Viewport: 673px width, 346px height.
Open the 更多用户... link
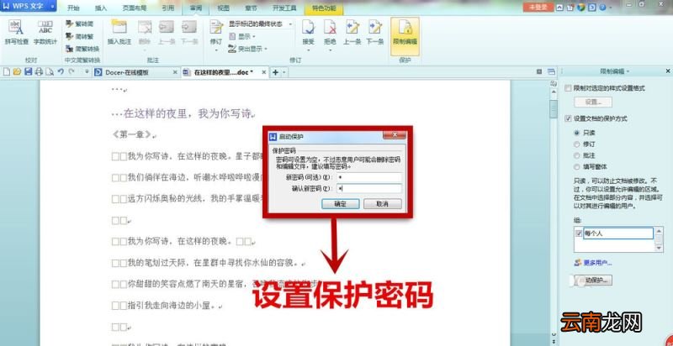[x=597, y=263]
